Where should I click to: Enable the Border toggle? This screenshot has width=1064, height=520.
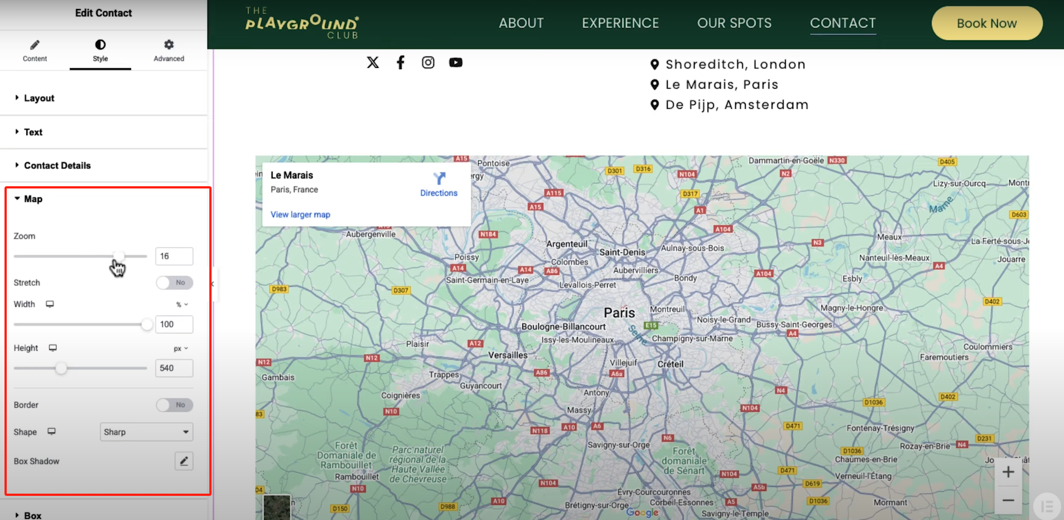[x=175, y=405]
